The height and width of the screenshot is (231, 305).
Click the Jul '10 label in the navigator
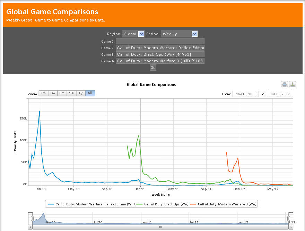tap(98, 222)
